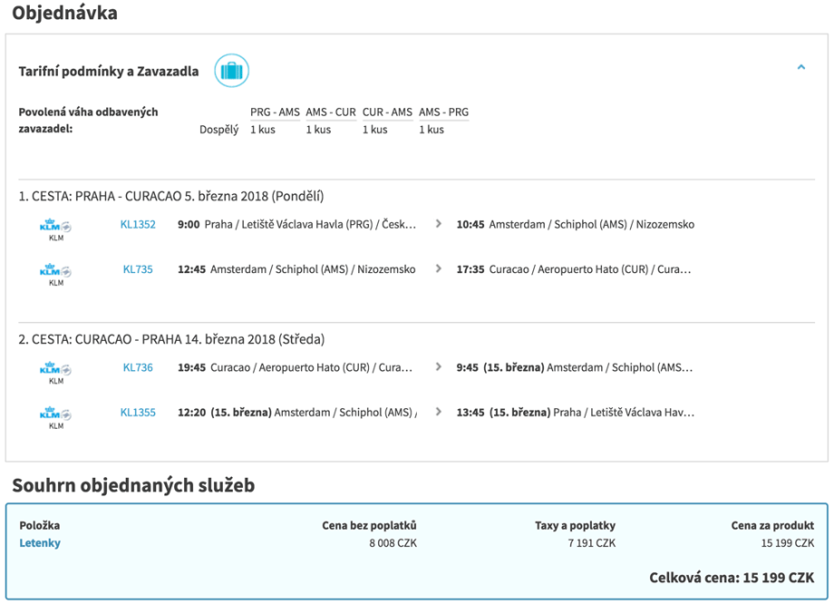
Task: Select the AMS - CUR baggage column
Action: pos(331,112)
